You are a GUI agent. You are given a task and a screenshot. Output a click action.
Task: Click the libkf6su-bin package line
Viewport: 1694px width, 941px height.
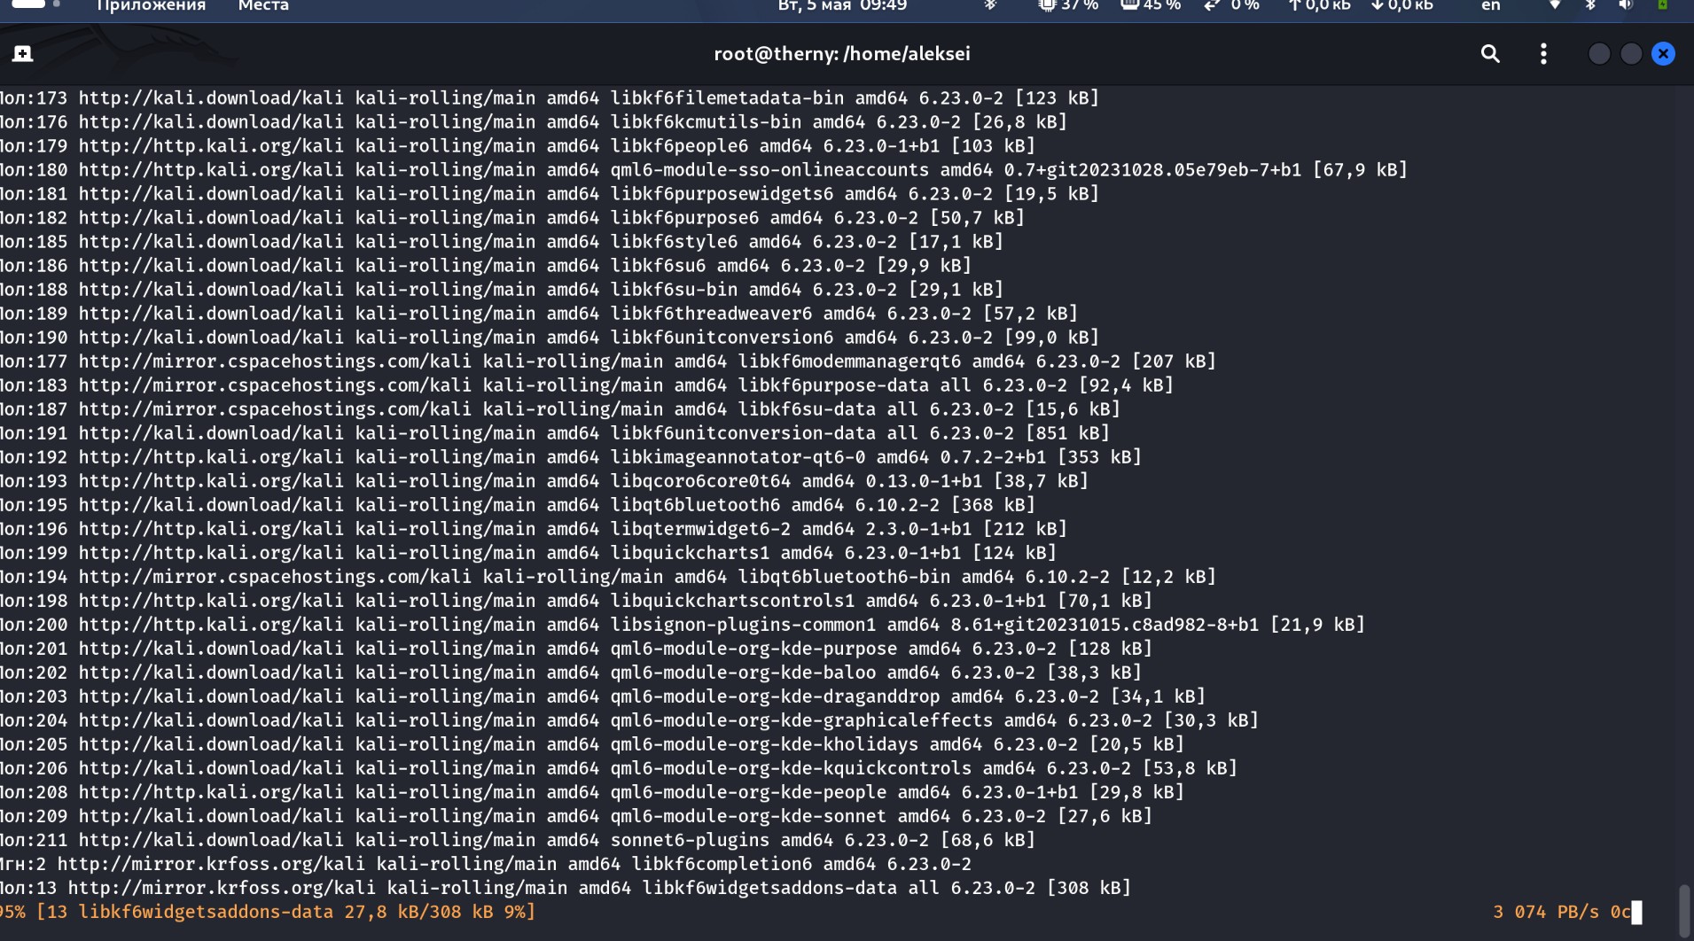(502, 290)
